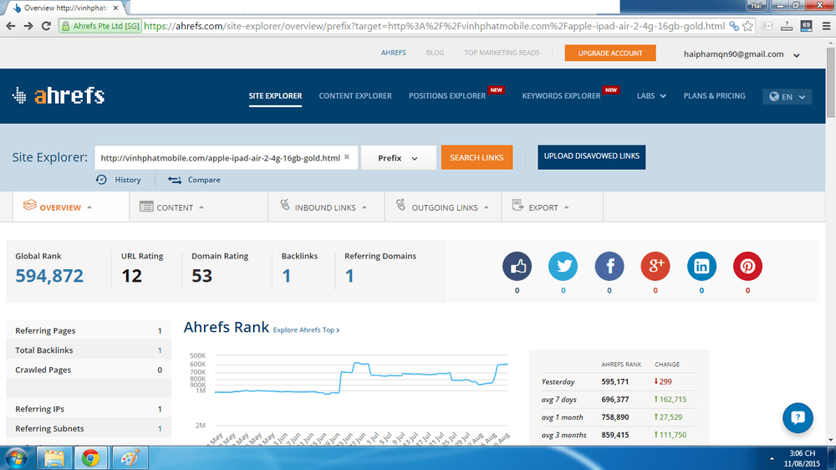Viewport: 836px width, 470px height.
Task: Click the green Ahrefs SSL certificate badge
Action: 101,26
